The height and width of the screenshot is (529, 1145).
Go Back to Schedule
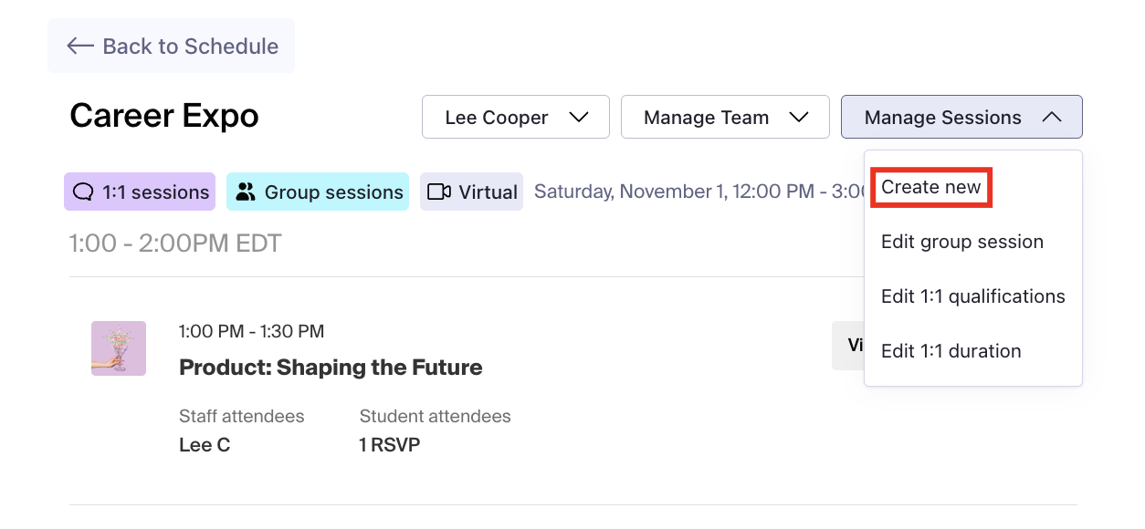click(172, 46)
